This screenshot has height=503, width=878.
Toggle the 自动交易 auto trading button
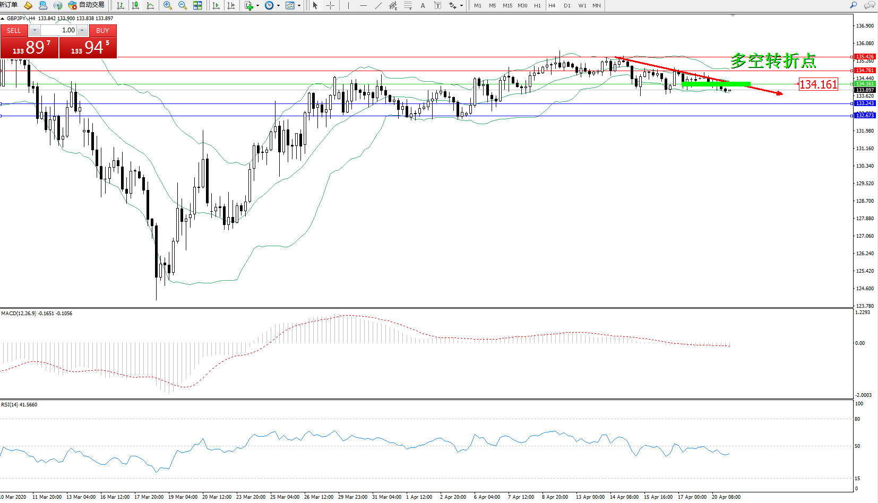(86, 5)
